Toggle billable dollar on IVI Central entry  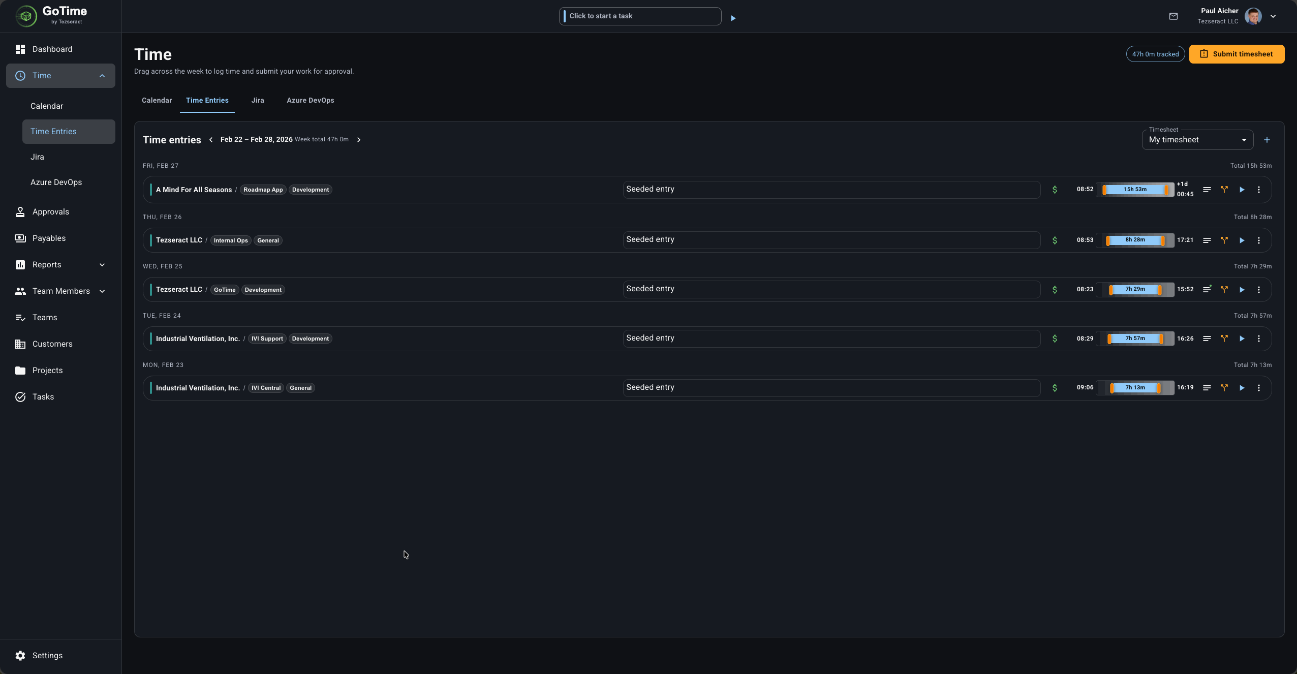pos(1055,388)
